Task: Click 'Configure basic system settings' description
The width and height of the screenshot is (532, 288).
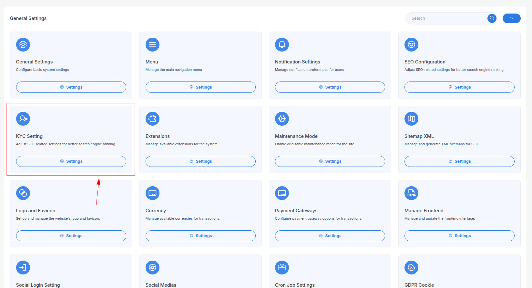Action: tap(42, 70)
